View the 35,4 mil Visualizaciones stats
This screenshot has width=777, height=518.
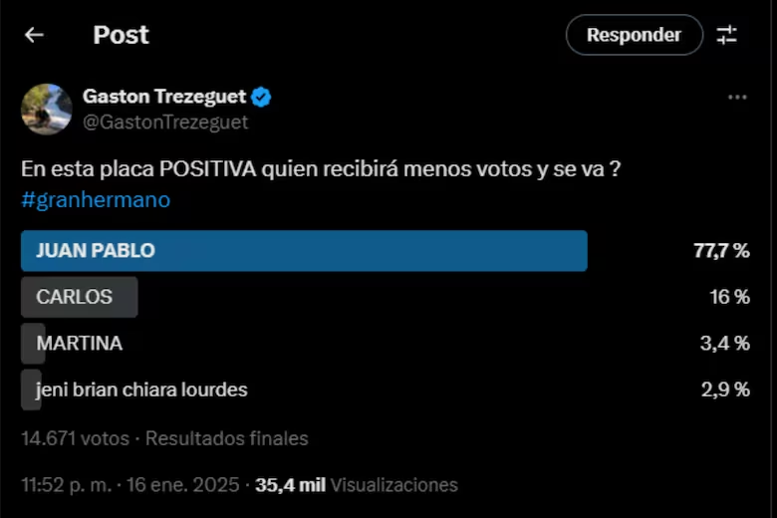point(357,485)
